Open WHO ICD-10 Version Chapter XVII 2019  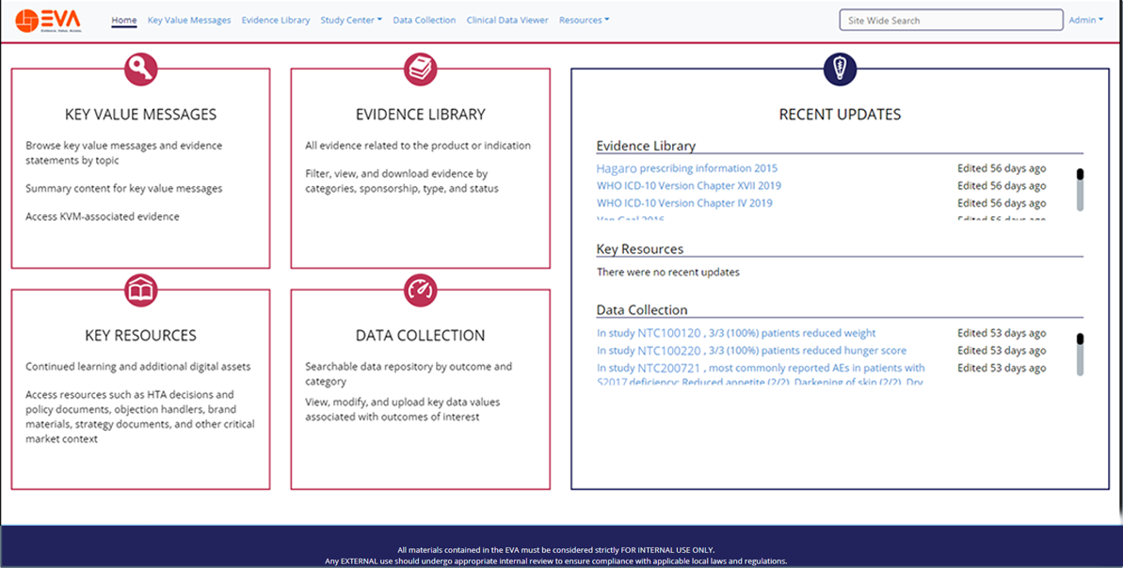pos(689,185)
